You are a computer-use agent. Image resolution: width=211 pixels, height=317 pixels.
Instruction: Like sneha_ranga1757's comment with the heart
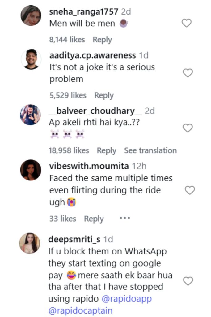(x=186, y=23)
